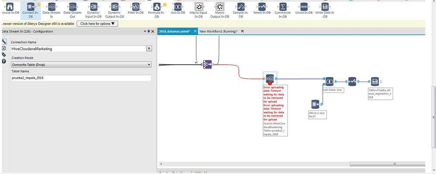Click the horizontal canvas scrollbar thumb
The image size is (436, 174).
point(387,164)
